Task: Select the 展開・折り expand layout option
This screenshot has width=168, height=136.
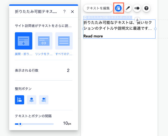Action: pyautogui.click(x=24, y=41)
